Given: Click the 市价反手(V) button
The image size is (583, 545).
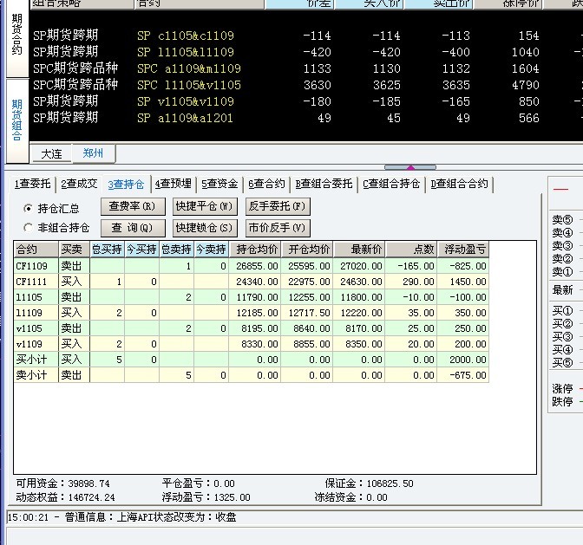Looking at the screenshot, I should click(x=278, y=228).
